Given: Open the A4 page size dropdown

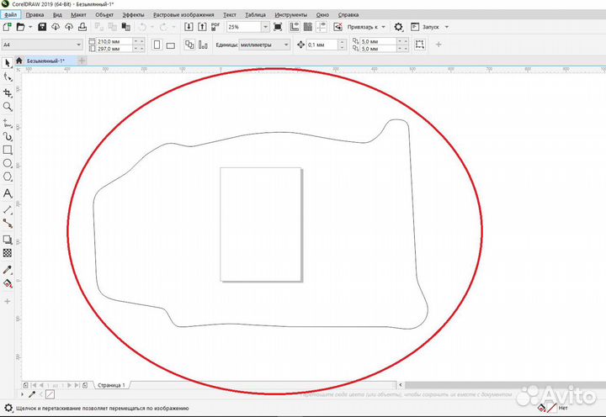Looking at the screenshot, I should [78, 45].
